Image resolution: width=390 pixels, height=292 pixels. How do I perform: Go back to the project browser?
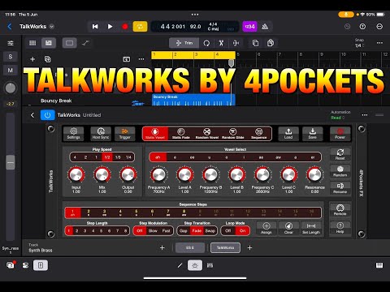[x=10, y=27]
